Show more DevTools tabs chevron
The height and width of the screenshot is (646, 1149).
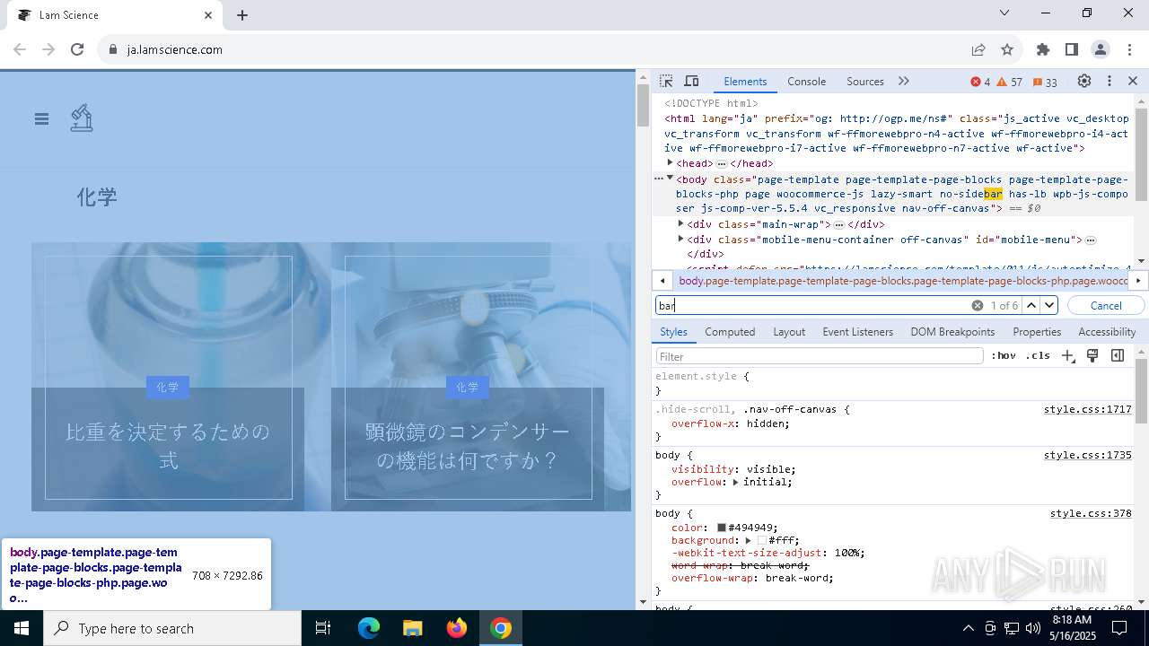904,81
